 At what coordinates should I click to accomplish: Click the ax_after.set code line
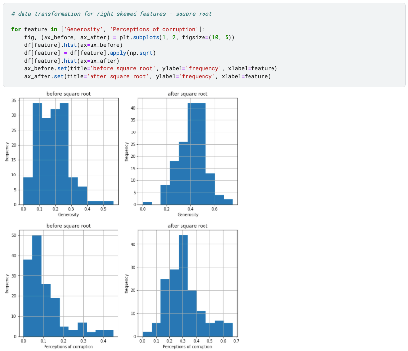pos(148,76)
